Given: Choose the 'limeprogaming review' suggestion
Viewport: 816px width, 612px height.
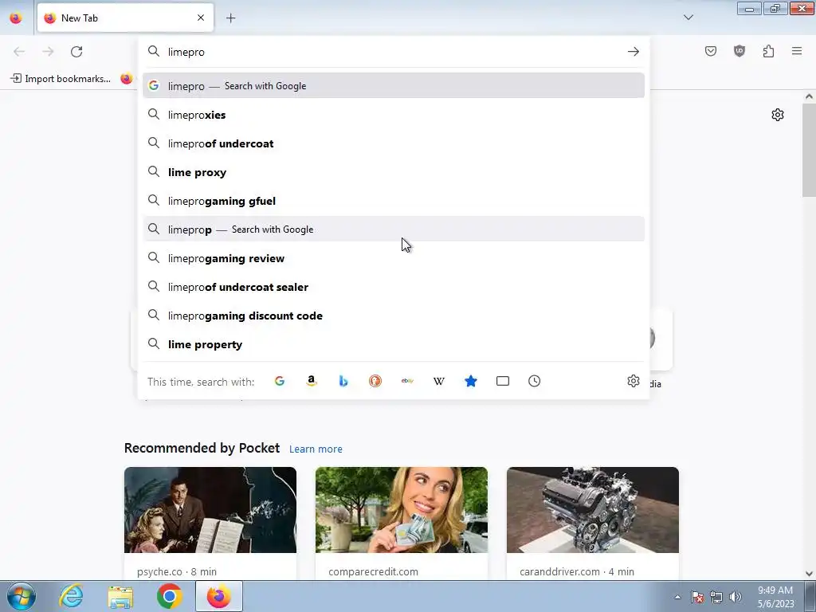Looking at the screenshot, I should (x=394, y=258).
